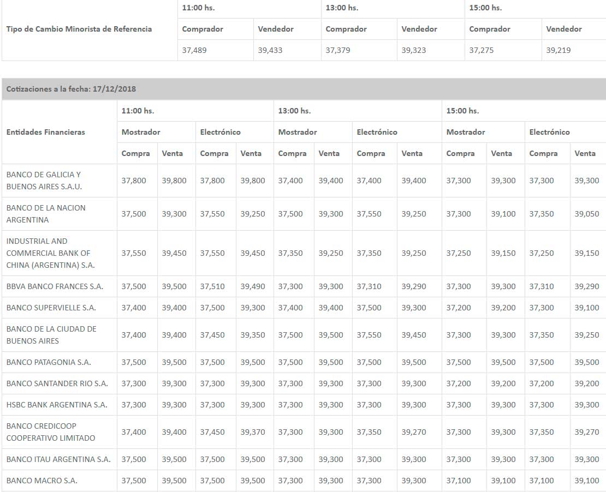Click the Electrónico subheader under 11:00 hs.
This screenshot has height=492, width=606.
215,132
